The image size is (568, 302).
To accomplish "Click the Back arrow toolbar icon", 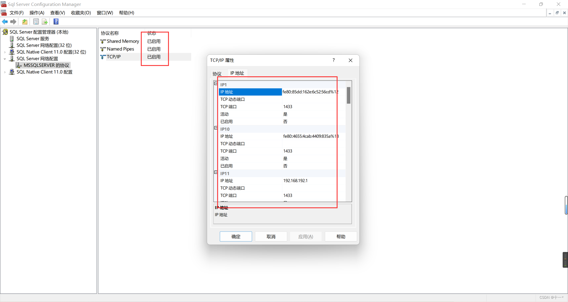I will tap(5, 22).
